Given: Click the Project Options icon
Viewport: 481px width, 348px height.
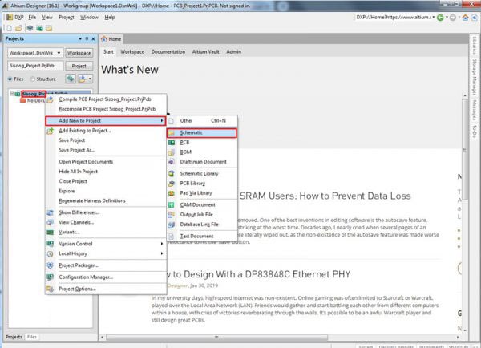Looking at the screenshot, I should tap(51, 289).
